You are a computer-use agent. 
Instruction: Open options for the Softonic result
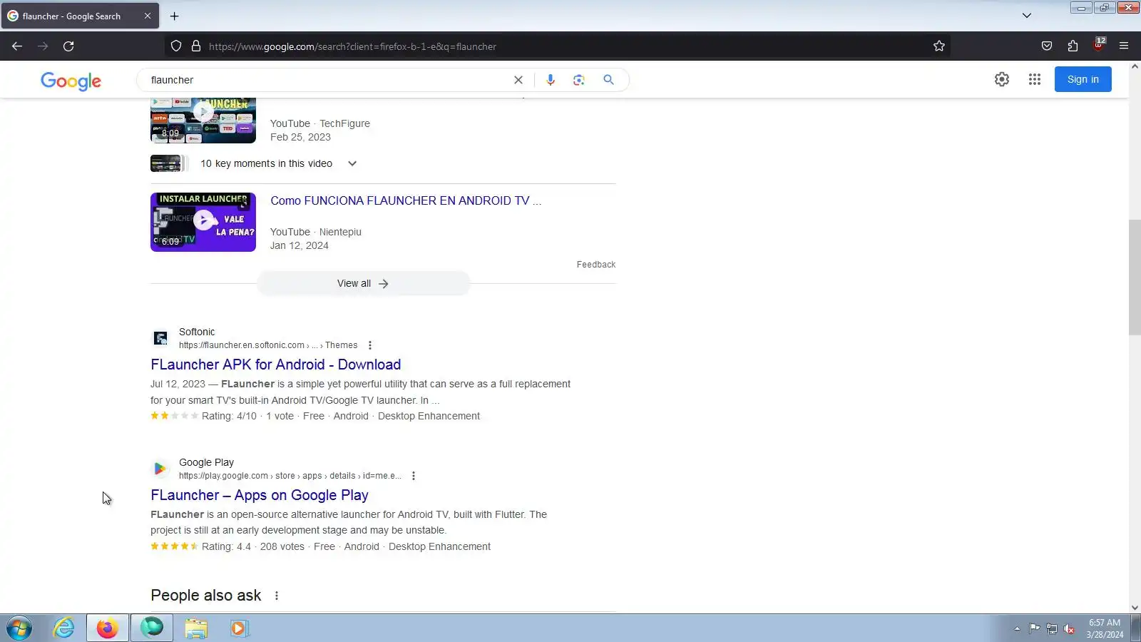point(369,345)
